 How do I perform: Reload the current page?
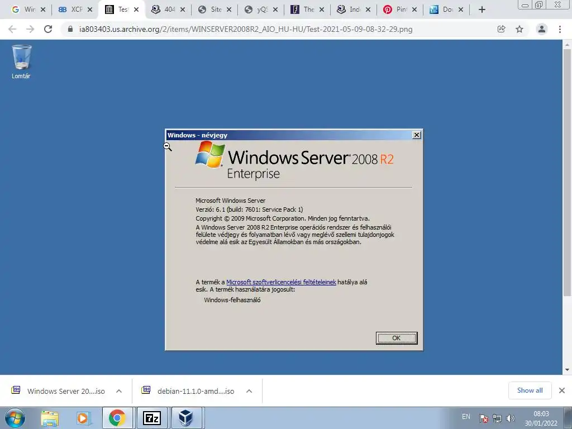coord(48,29)
